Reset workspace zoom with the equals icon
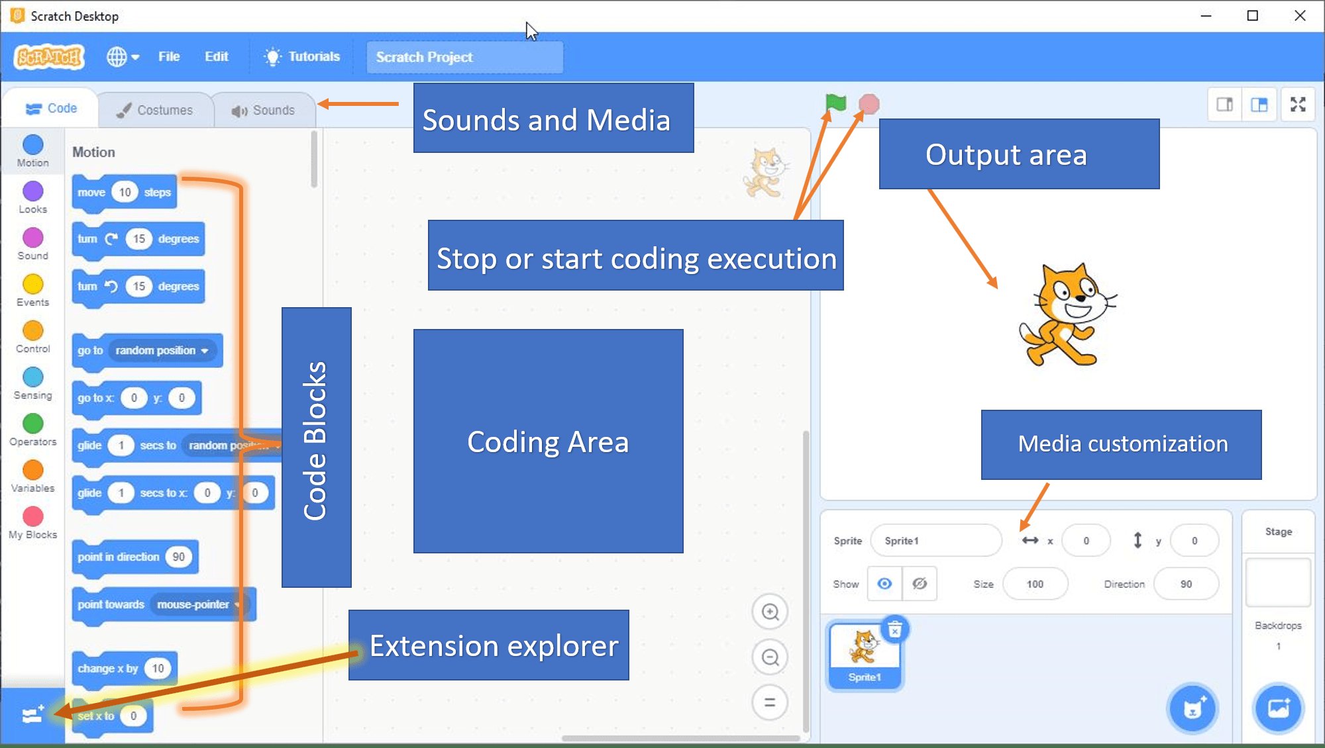Image resolution: width=1325 pixels, height=748 pixels. coord(770,702)
